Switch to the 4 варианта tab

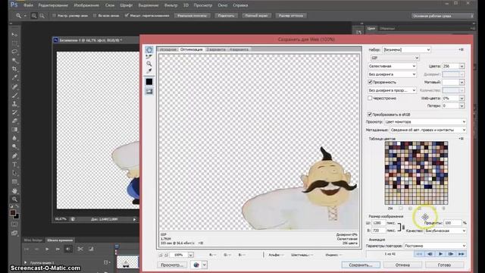239,49
